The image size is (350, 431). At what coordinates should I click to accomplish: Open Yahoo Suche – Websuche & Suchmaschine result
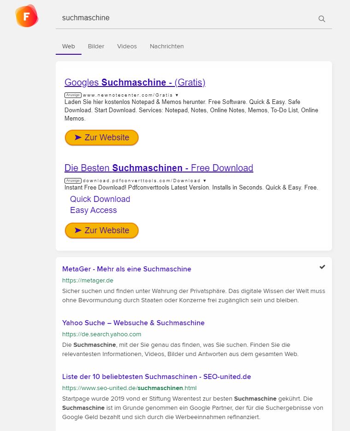point(133,323)
